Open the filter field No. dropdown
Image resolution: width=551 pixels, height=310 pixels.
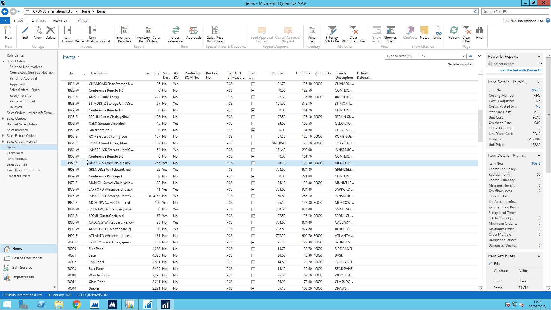[x=463, y=56]
